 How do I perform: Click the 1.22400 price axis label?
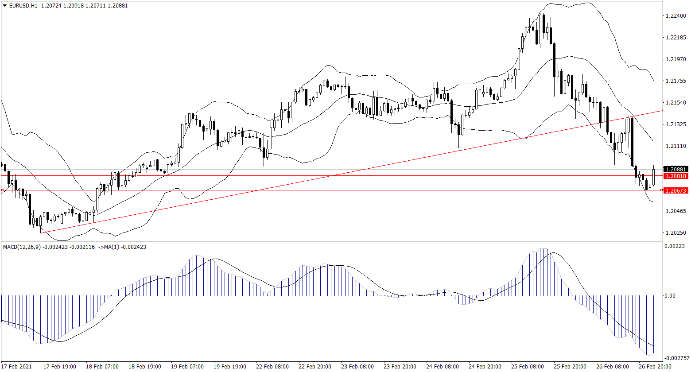(675, 16)
